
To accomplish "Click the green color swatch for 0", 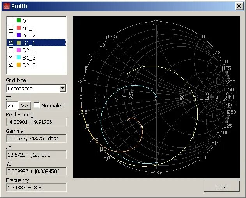I will (x=19, y=20).
